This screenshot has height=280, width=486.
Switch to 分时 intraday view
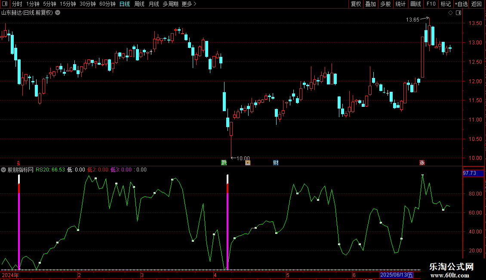coord(17,4)
